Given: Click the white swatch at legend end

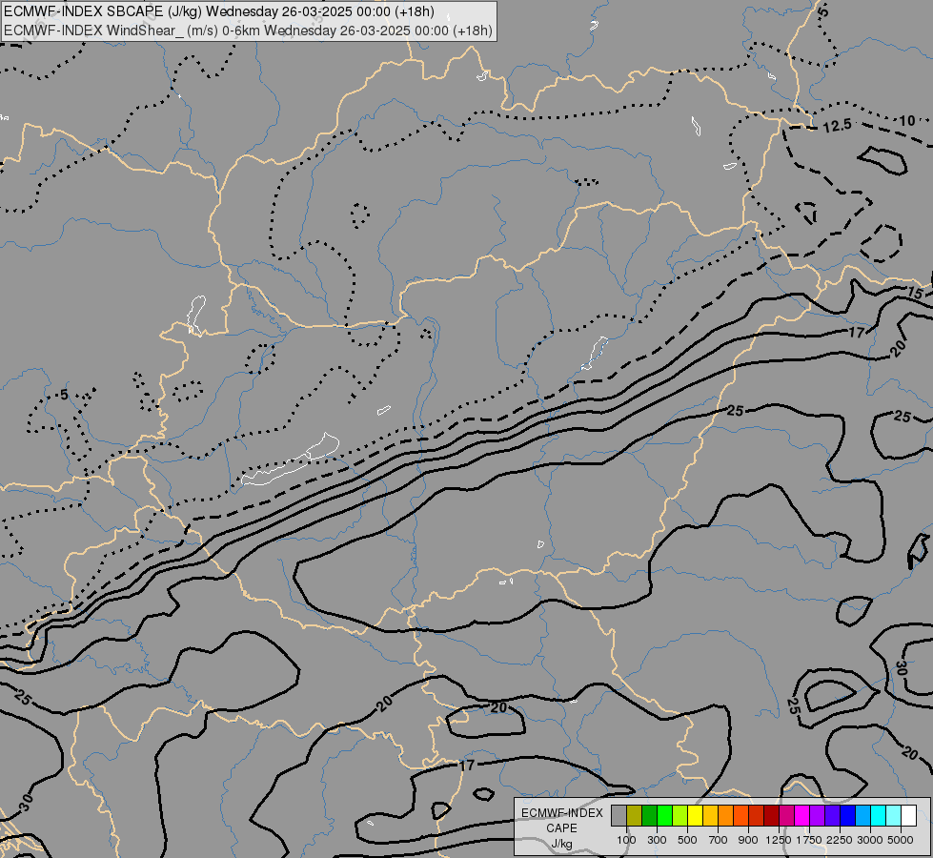Looking at the screenshot, I should tap(908, 816).
